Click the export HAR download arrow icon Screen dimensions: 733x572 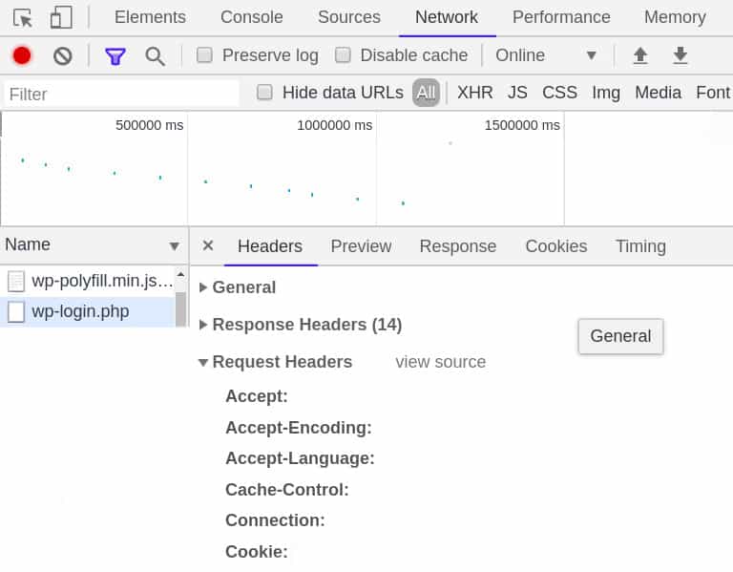tap(681, 55)
